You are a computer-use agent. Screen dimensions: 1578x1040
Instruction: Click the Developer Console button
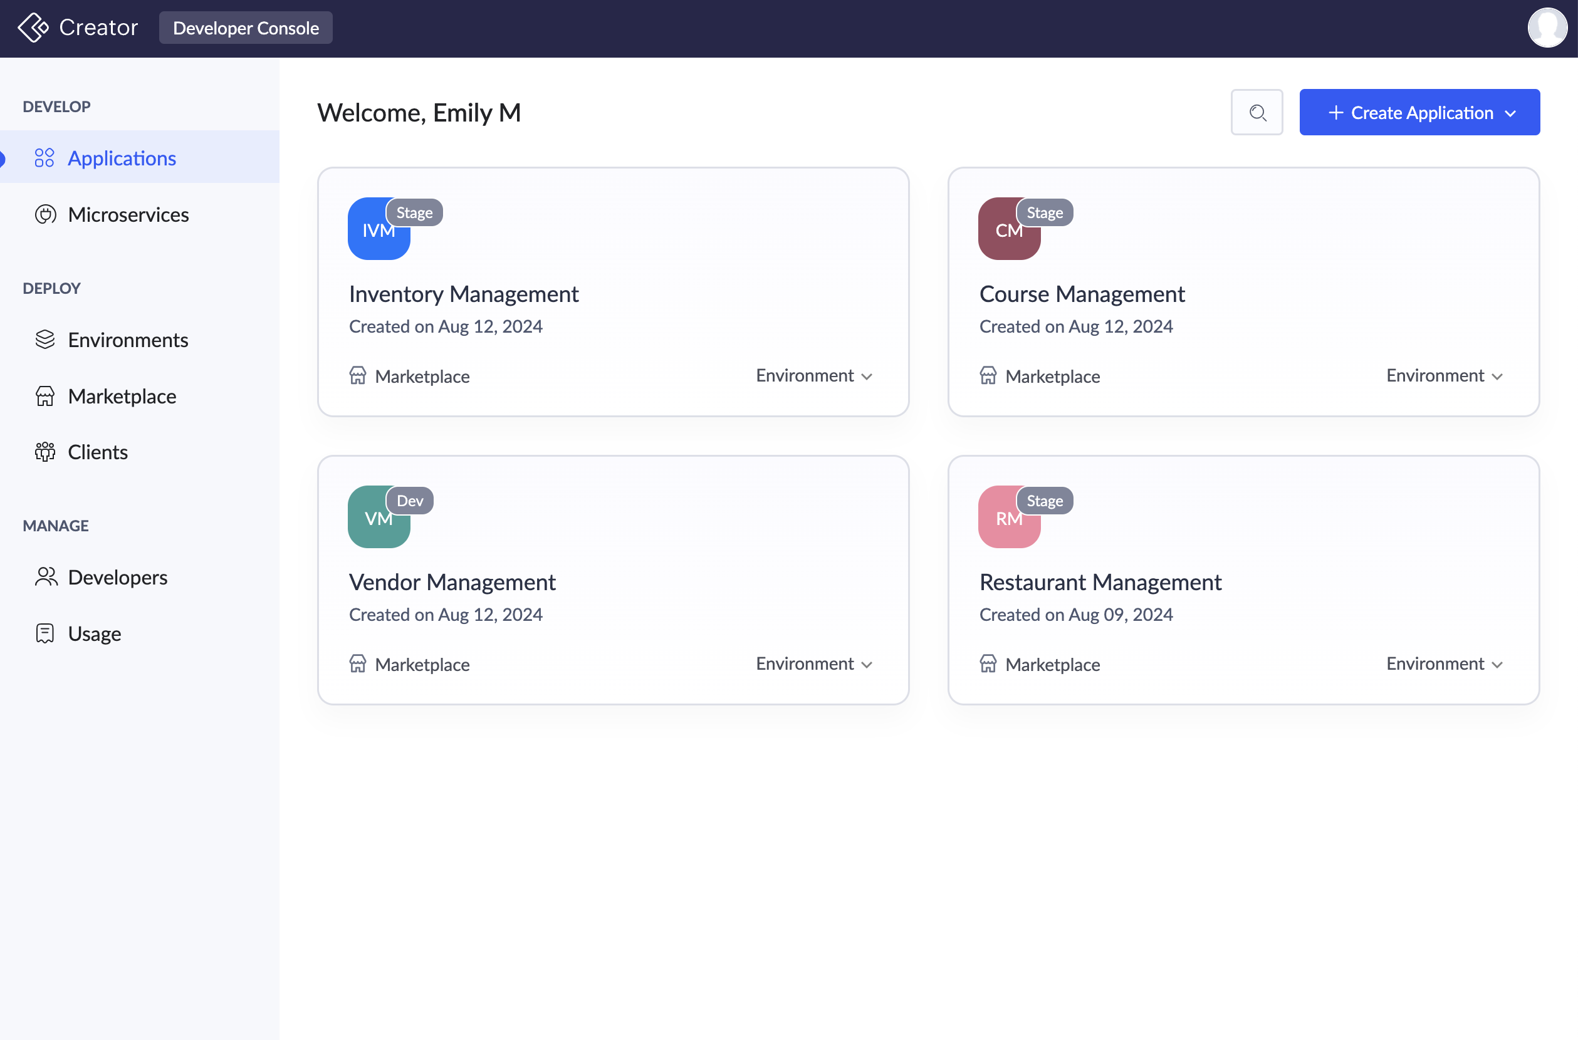(246, 28)
